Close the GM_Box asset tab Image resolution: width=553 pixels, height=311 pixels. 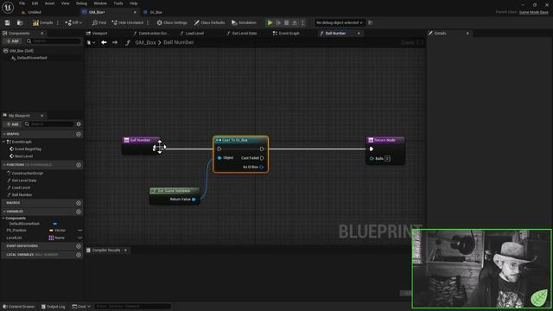click(135, 12)
